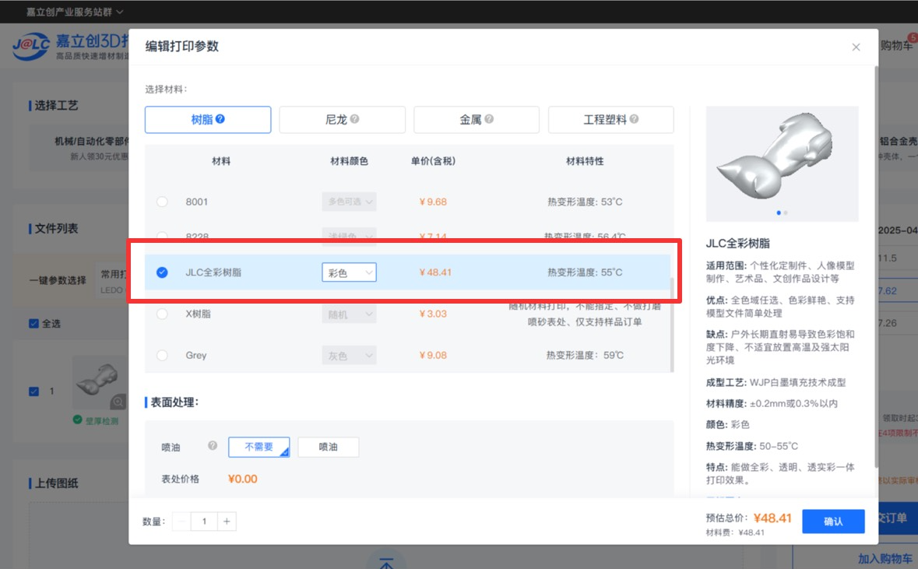Close the 编辑打印参数 dialog with X icon
Image resolution: width=918 pixels, height=569 pixels.
(856, 47)
